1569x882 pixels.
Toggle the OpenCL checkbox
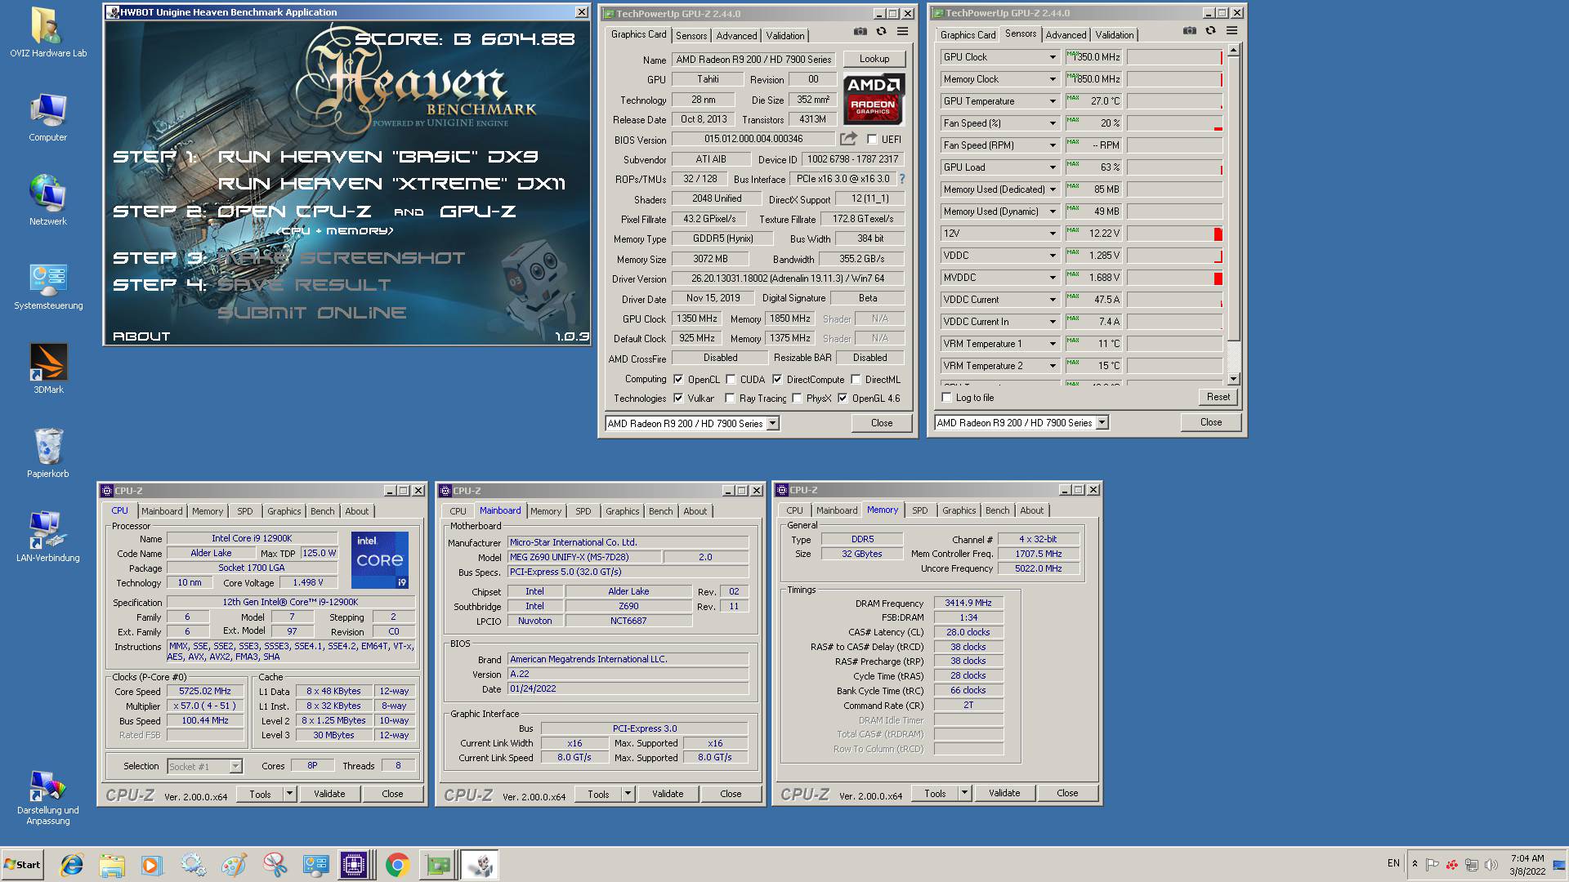678,380
